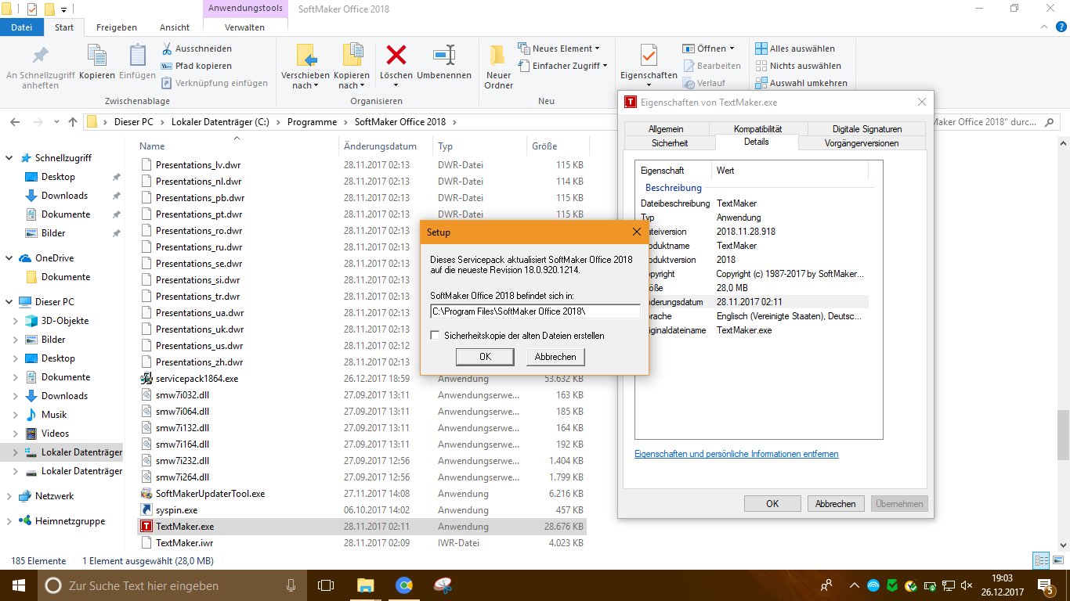This screenshot has width=1070, height=601.
Task: Enable Sicherheitskopie der alten Dateien checkbox
Action: coord(436,336)
